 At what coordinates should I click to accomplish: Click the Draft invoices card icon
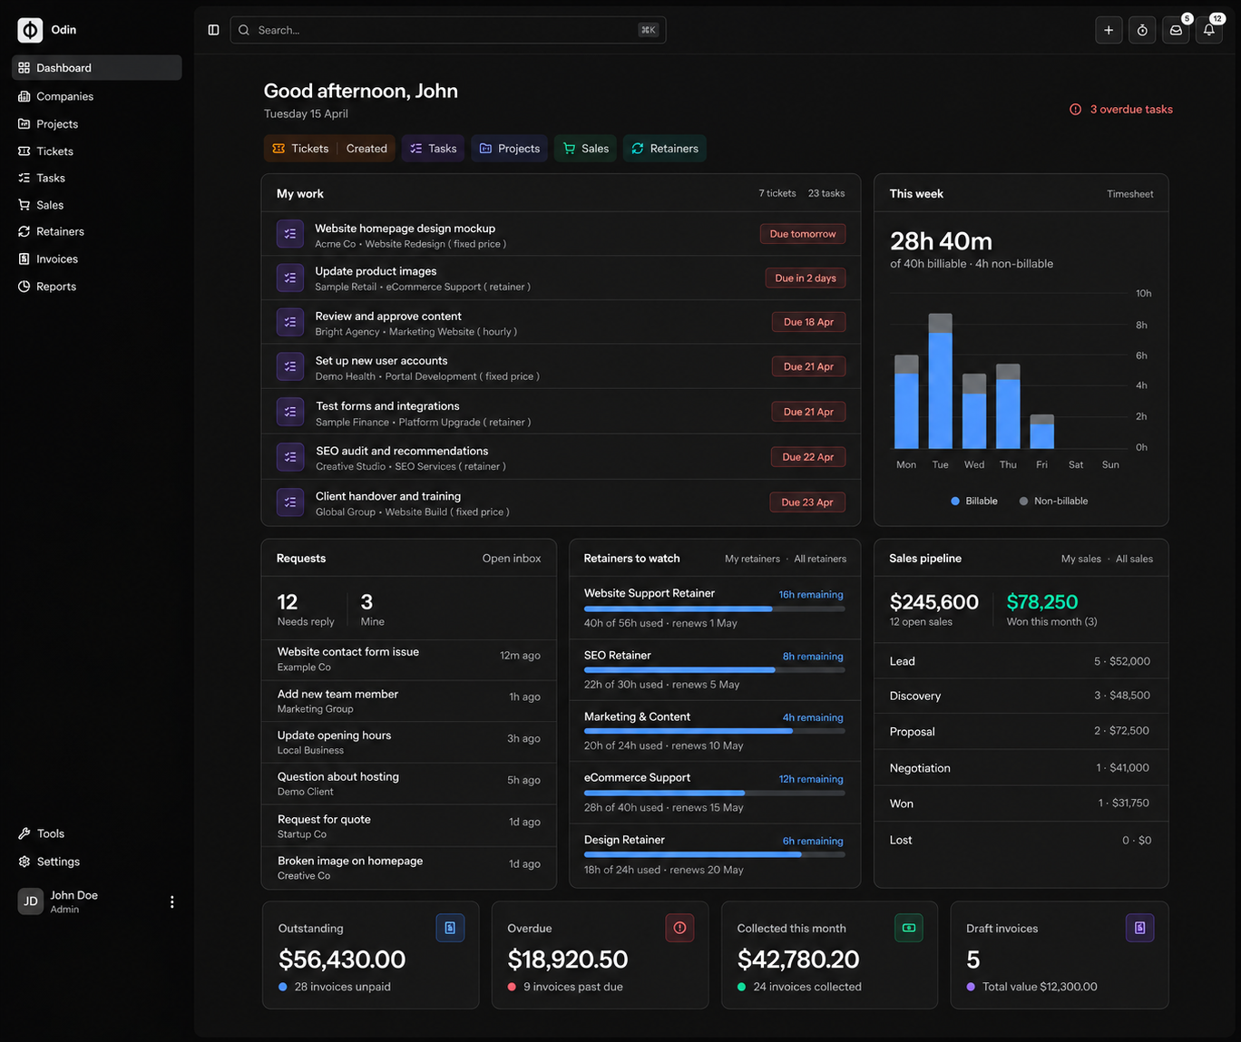pos(1140,928)
